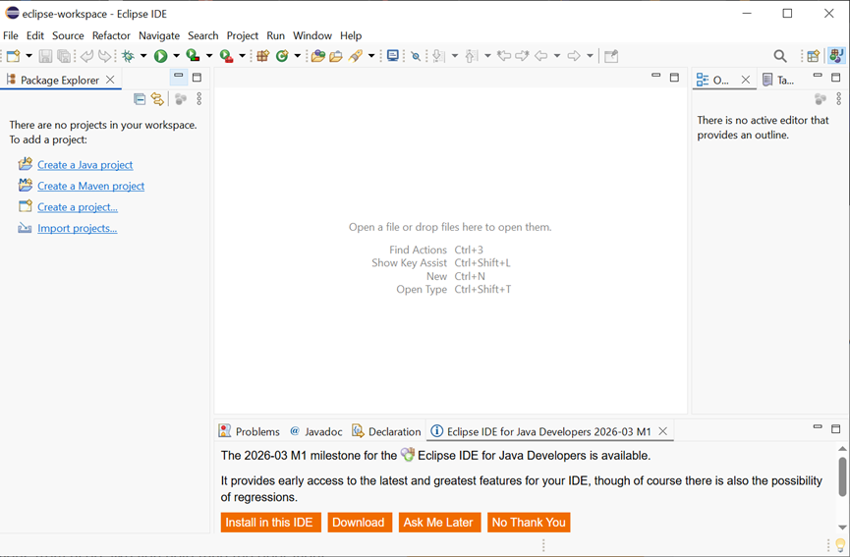Image resolution: width=850 pixels, height=557 pixels.
Task: Click the tip of the day lightbulb
Action: pos(841,544)
